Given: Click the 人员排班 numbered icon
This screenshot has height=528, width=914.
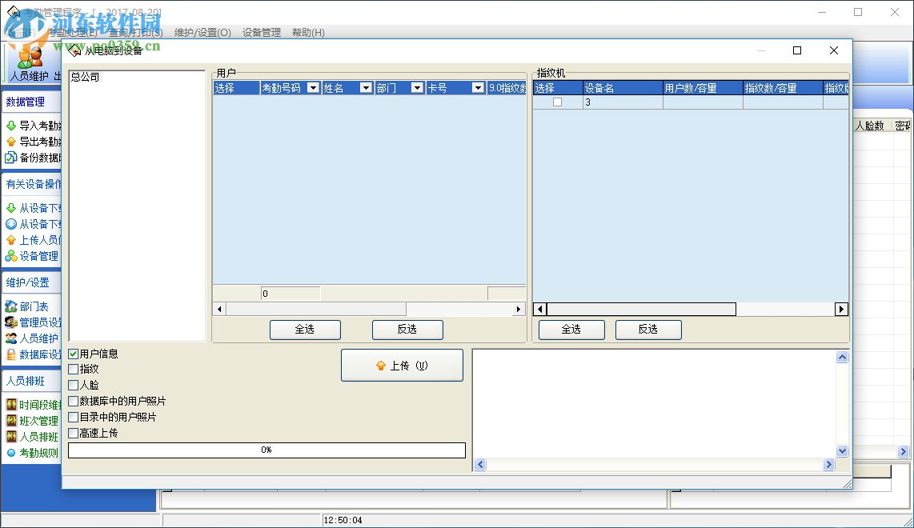Looking at the screenshot, I should point(11,437).
